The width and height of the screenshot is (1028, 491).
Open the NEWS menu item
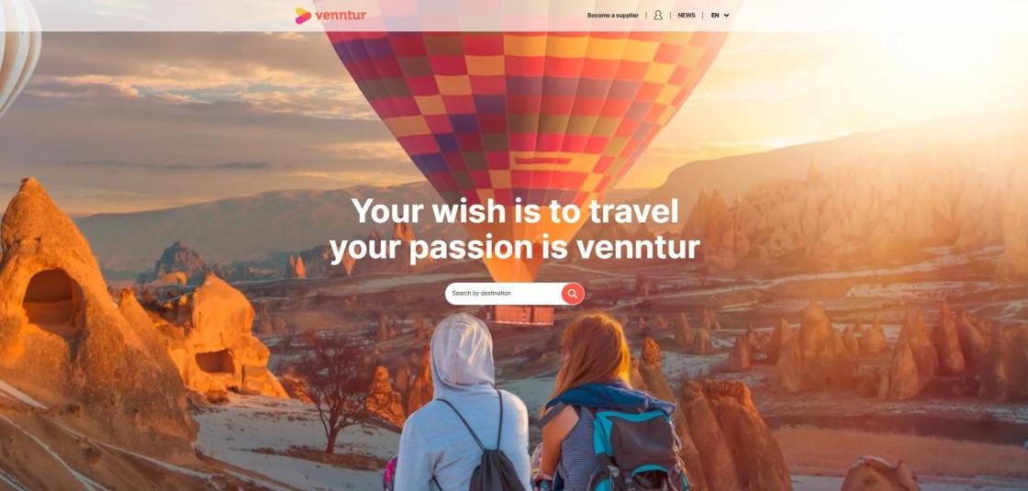tap(687, 15)
